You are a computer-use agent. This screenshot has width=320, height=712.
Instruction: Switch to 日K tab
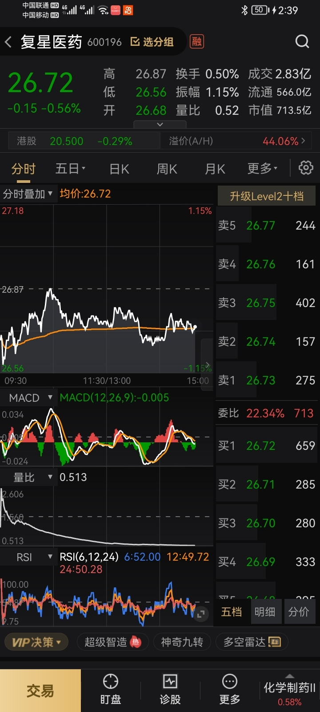point(119,169)
